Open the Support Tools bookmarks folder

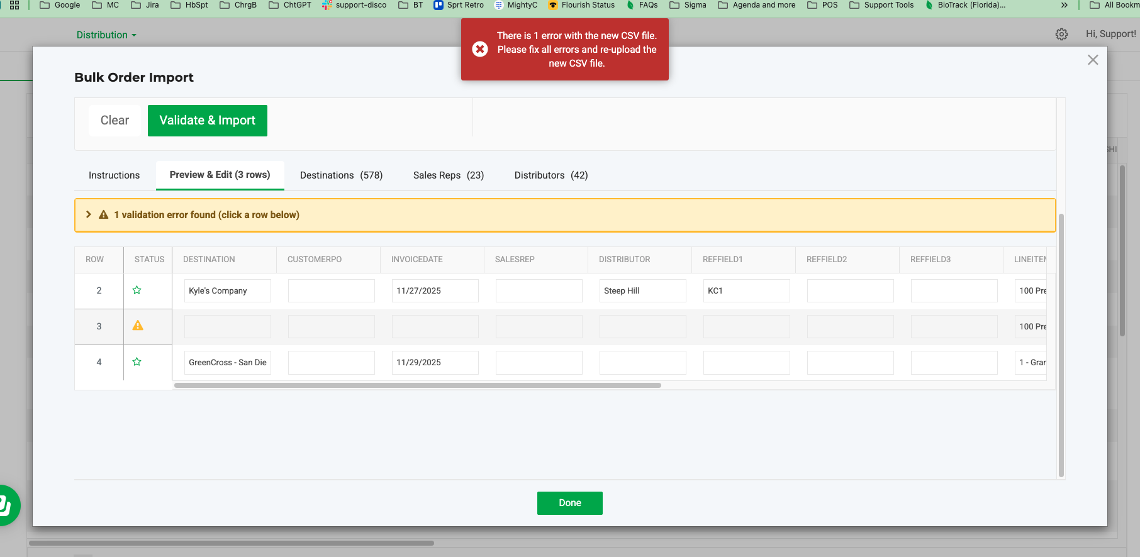click(x=881, y=5)
